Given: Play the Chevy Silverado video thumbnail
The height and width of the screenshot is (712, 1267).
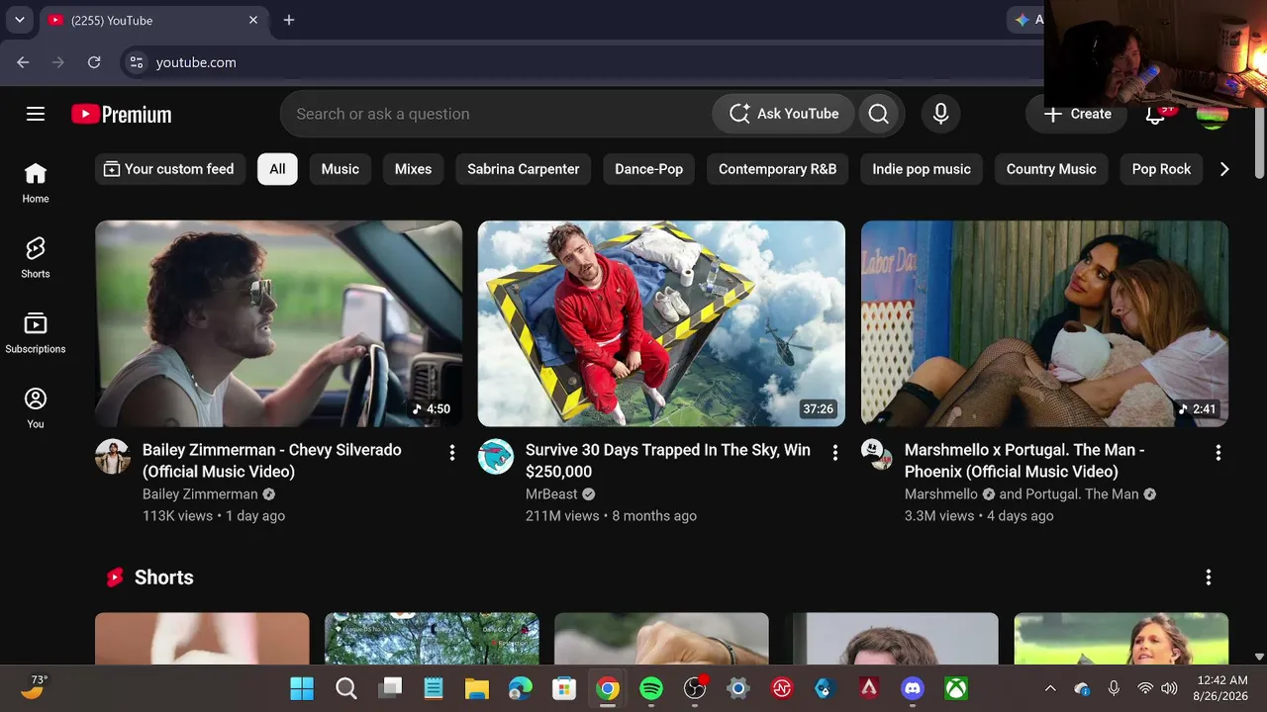Looking at the screenshot, I should [x=278, y=323].
